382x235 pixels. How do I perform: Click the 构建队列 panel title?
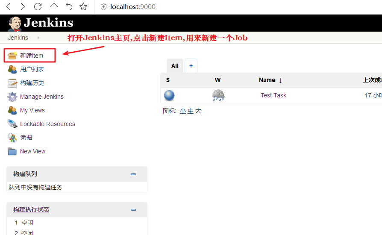25,174
